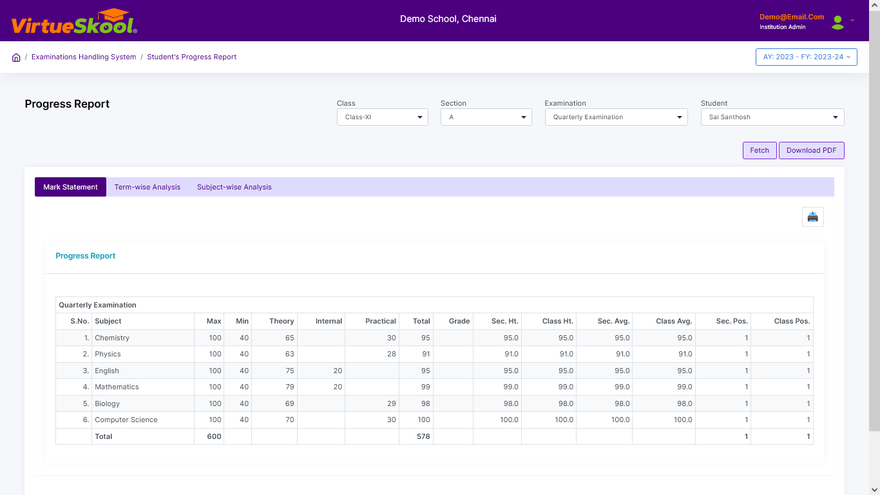Screen dimensions: 880x495
Task: Open the Student dropdown
Action: 772,117
